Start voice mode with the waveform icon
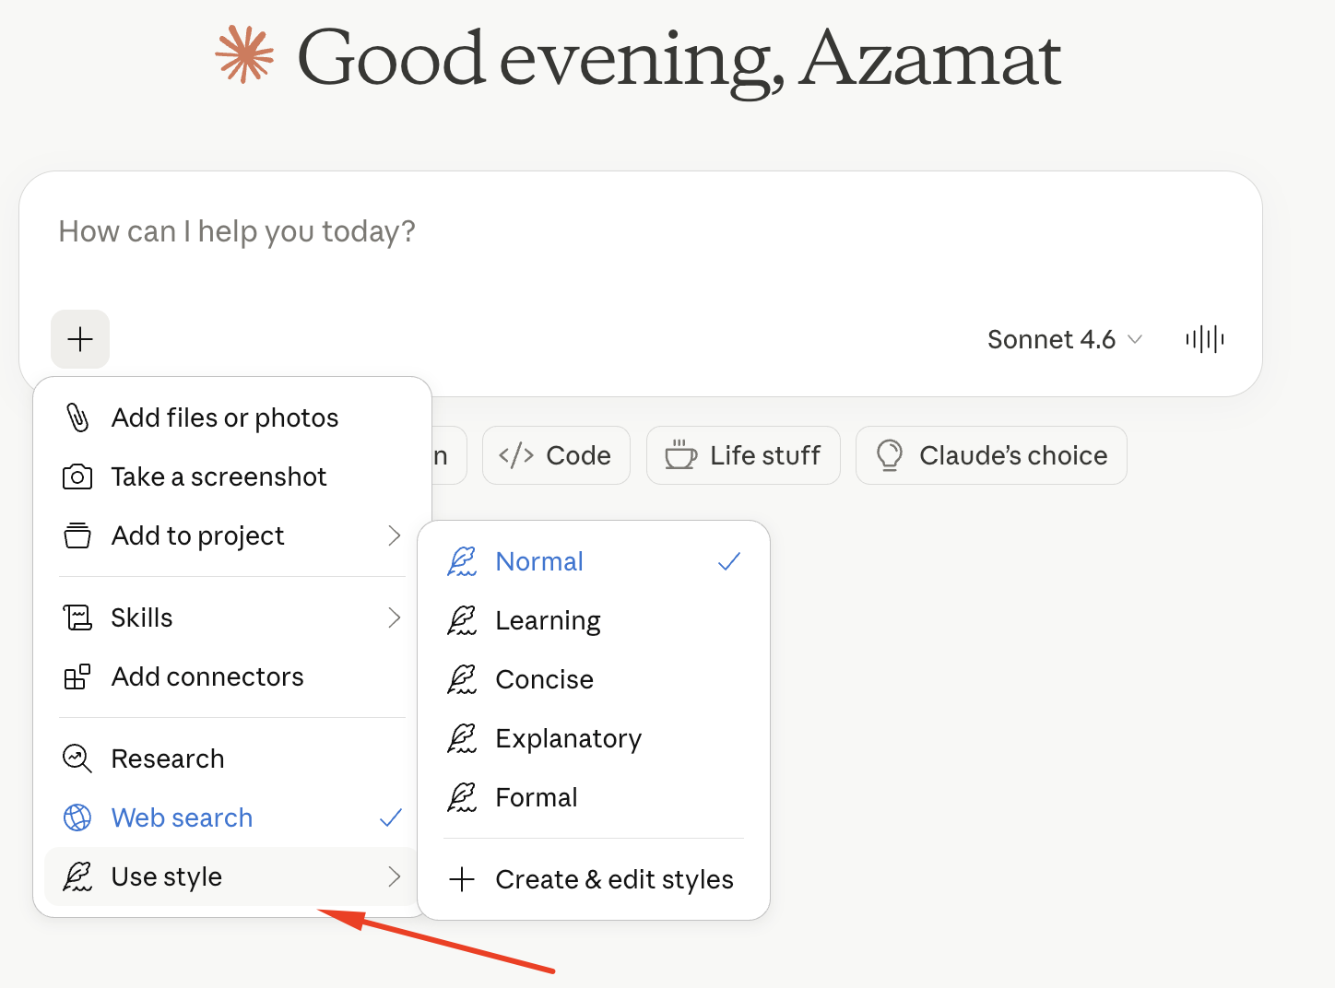Image resolution: width=1335 pixels, height=988 pixels. point(1204,339)
